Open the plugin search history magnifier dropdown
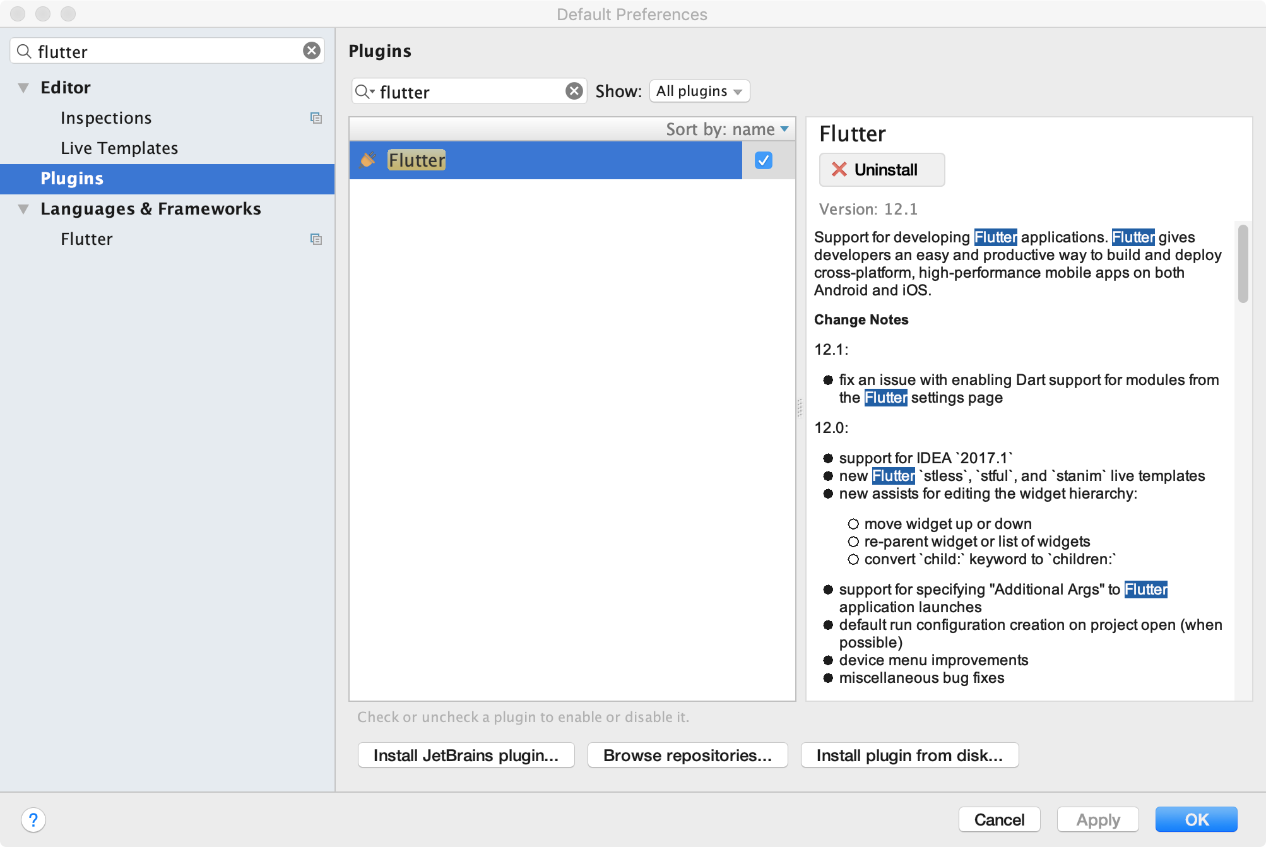The width and height of the screenshot is (1266, 847). coord(365,92)
